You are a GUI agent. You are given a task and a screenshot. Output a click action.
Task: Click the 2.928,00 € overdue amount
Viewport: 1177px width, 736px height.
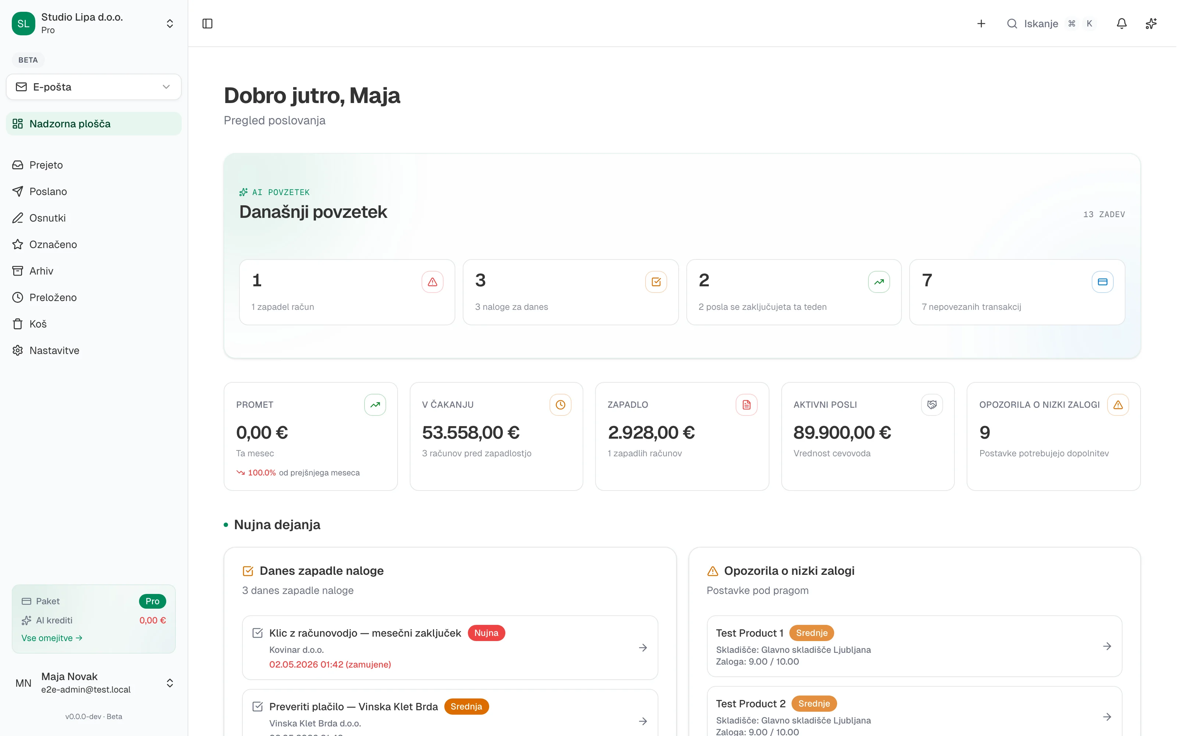coord(651,432)
